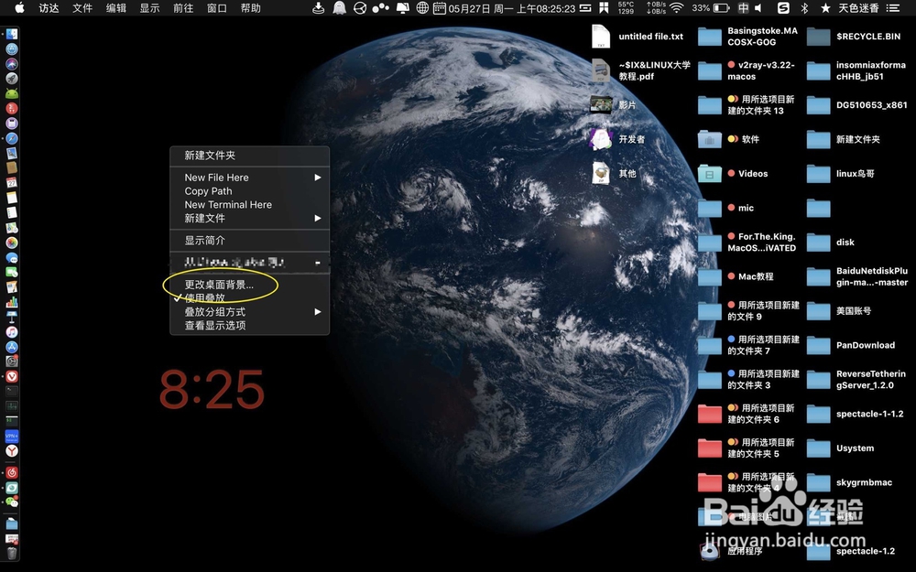Open the blue VPN+ app in Dock
The height and width of the screenshot is (572, 916).
tap(12, 436)
